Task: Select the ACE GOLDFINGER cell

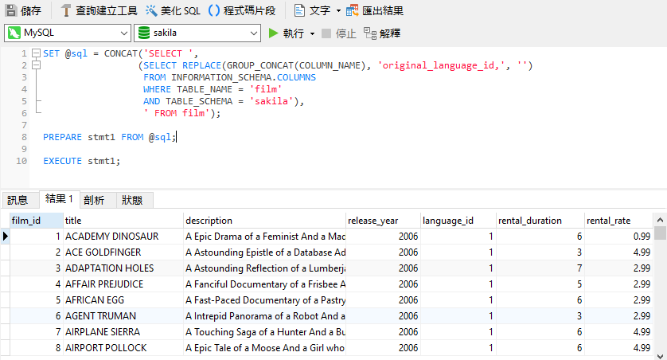Action: tap(123, 252)
